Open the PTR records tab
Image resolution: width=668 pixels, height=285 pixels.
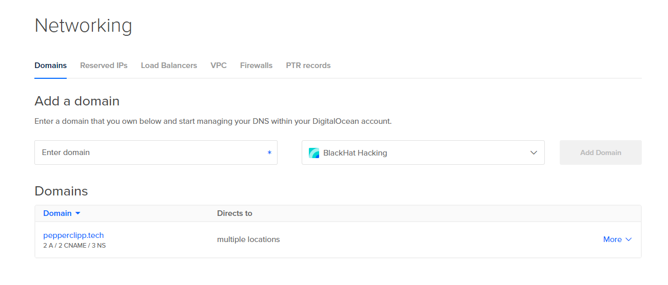pyautogui.click(x=308, y=65)
